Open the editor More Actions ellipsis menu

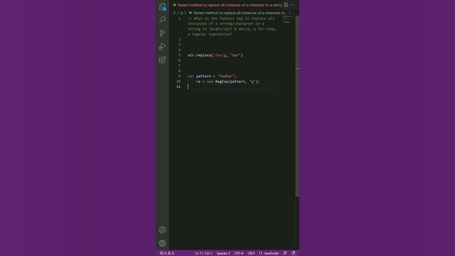click(x=293, y=5)
